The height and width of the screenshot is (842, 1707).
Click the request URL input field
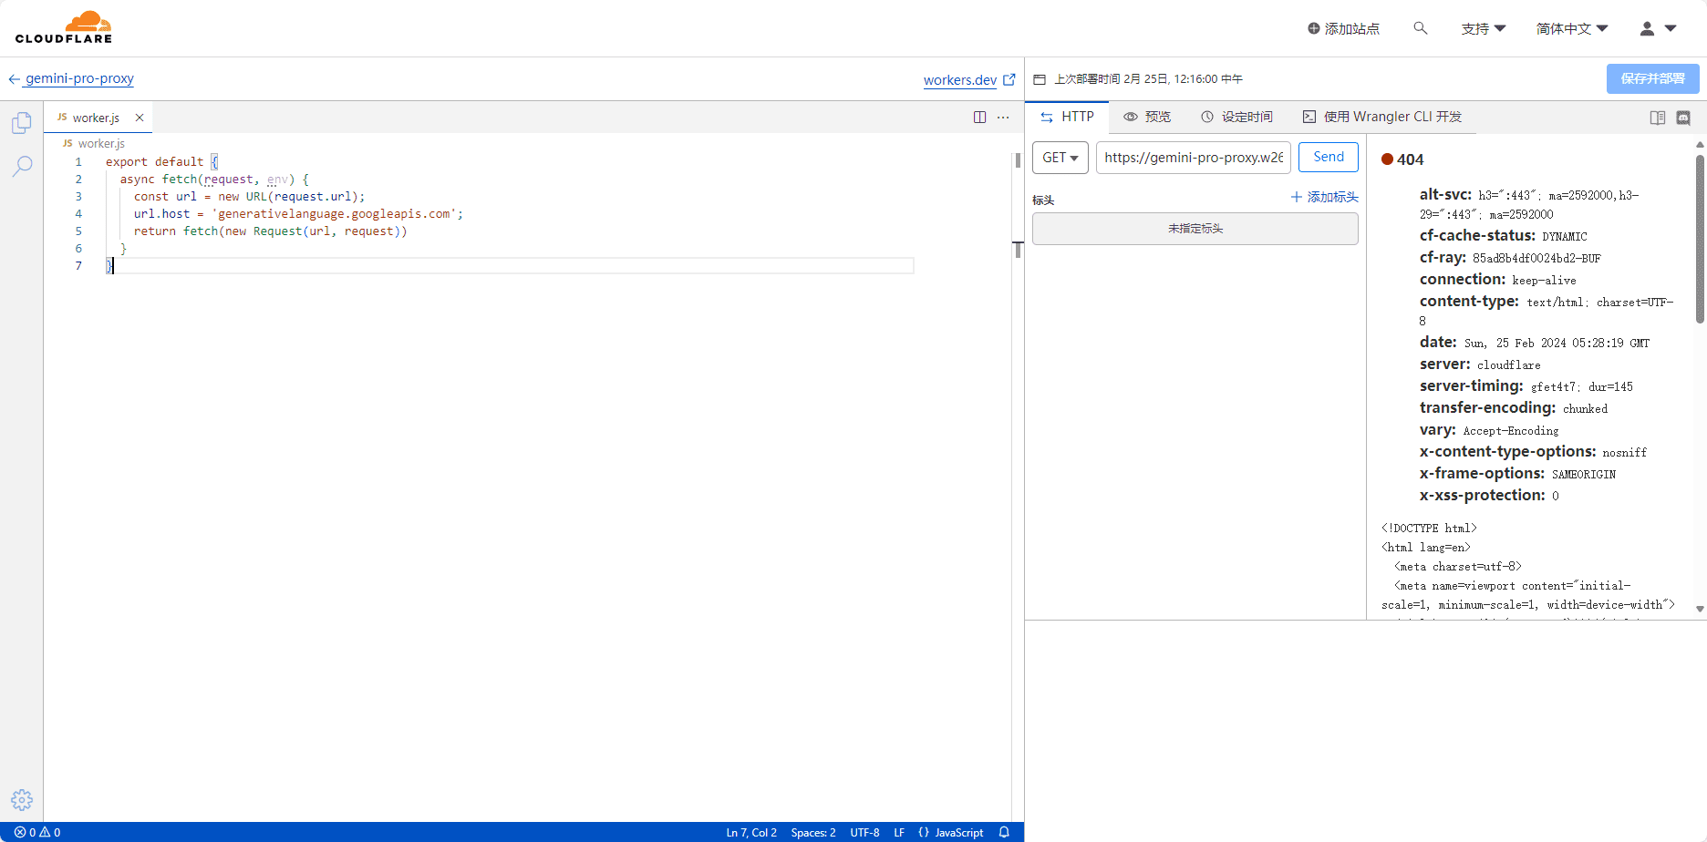(x=1193, y=158)
